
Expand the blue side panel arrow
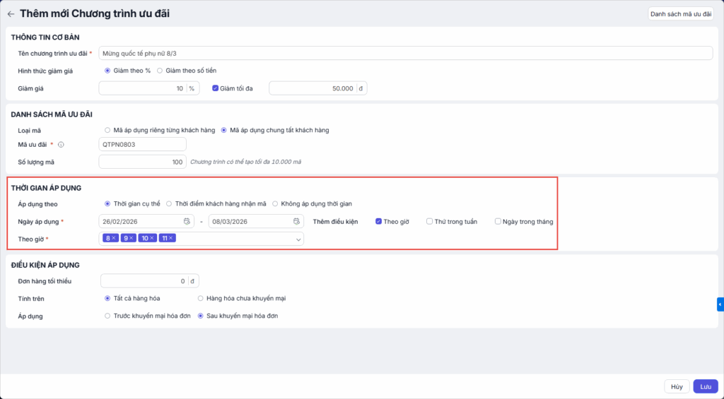[720, 304]
